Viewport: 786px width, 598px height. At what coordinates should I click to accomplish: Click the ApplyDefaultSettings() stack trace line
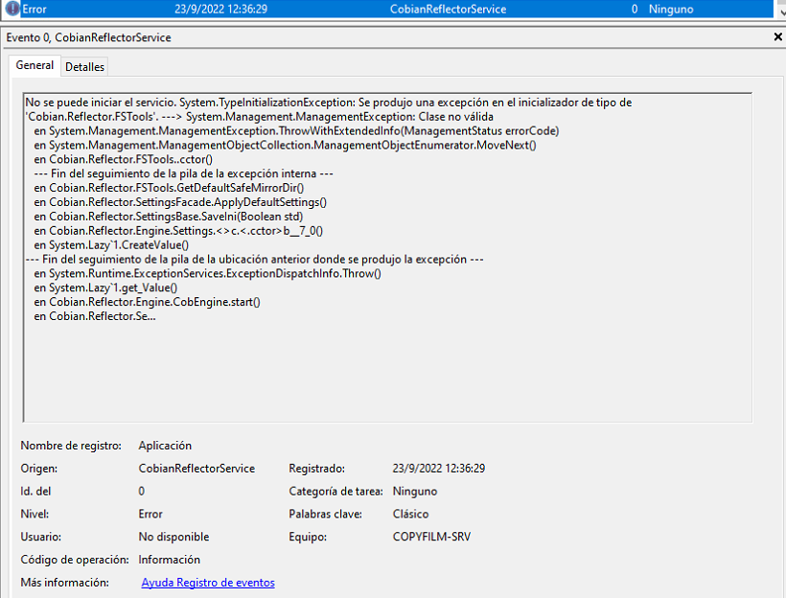[x=180, y=202]
